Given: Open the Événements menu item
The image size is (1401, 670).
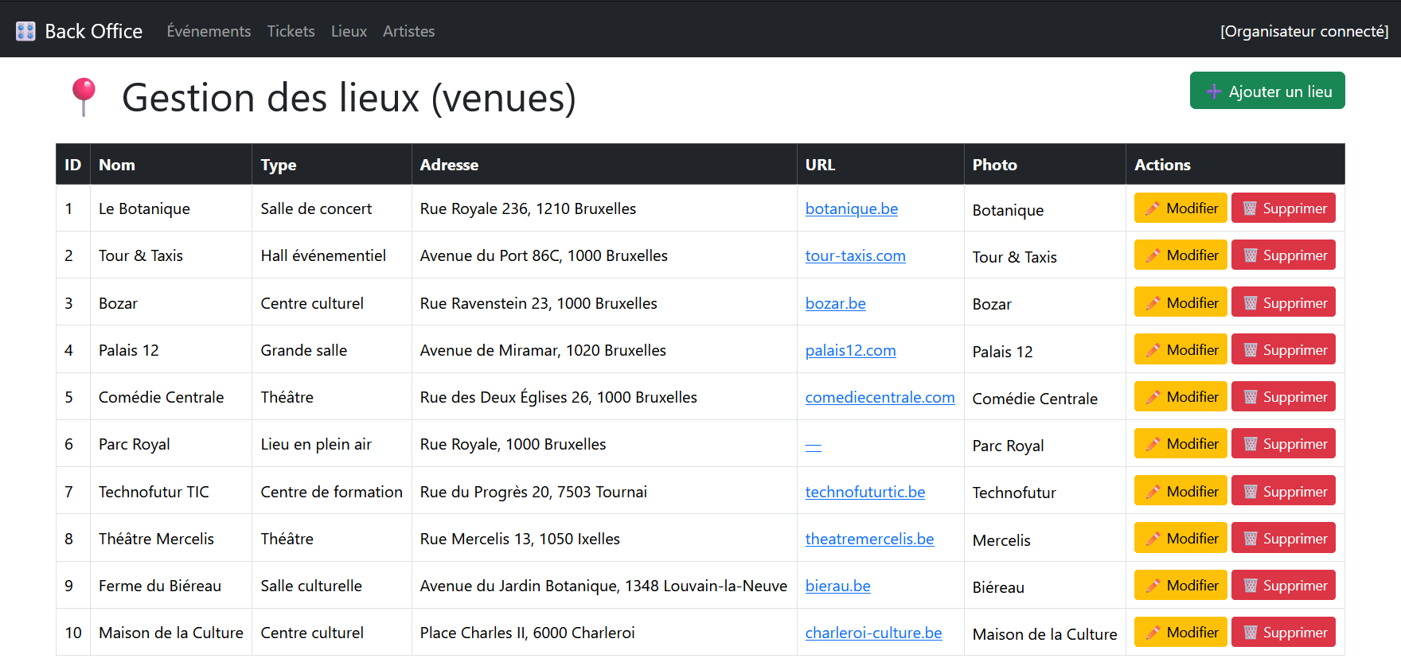Looking at the screenshot, I should [x=209, y=31].
